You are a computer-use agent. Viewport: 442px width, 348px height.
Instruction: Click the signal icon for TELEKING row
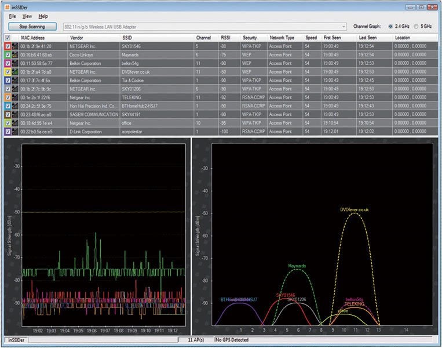[14, 97]
